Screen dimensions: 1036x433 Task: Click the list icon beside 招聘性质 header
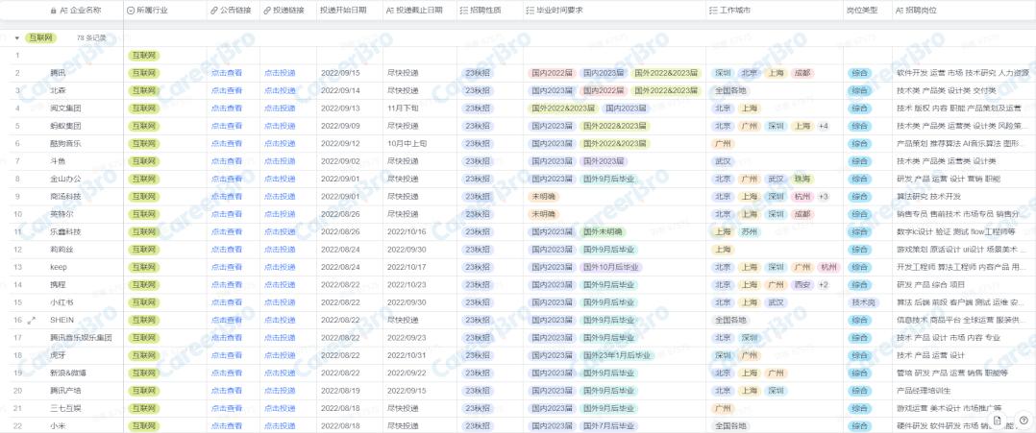(463, 11)
